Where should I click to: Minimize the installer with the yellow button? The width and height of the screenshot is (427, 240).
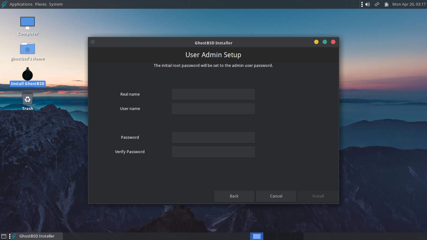coord(316,42)
